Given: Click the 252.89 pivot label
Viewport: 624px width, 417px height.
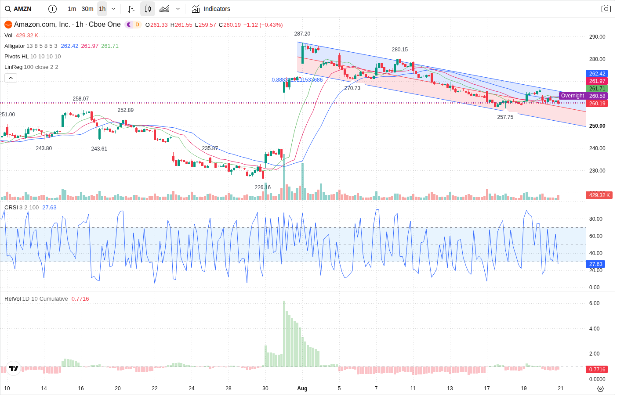Looking at the screenshot, I should tap(126, 110).
